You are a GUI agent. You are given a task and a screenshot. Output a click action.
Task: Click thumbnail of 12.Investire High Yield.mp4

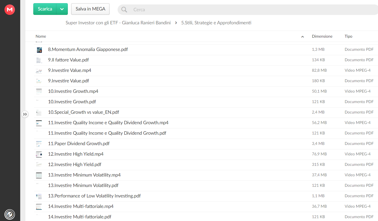(39, 154)
